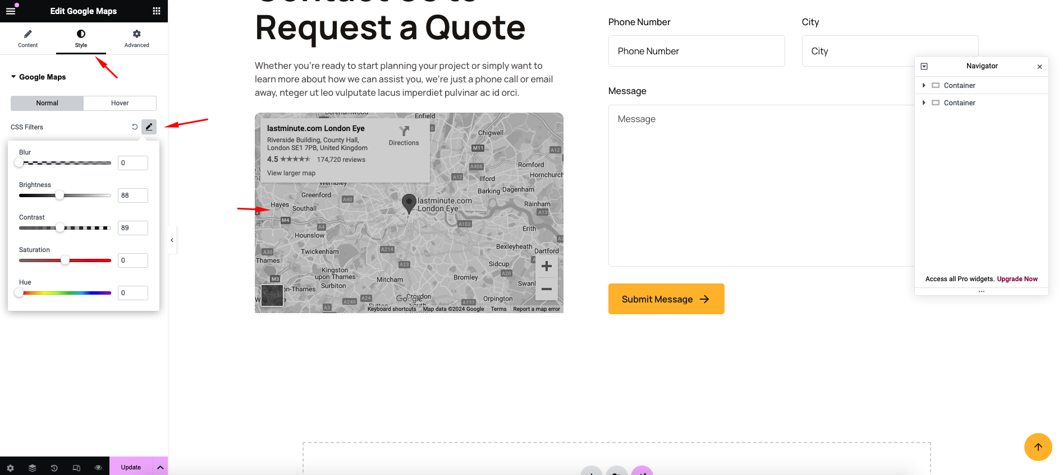
Task: Click the Saturation value field
Action: point(133,260)
